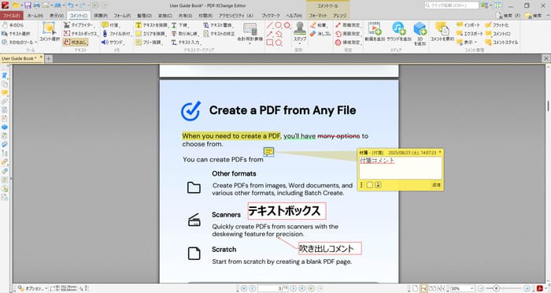Viewport: 551px width, 293px height.
Task: Switch to the ホーム home tab
Action: click(35, 16)
